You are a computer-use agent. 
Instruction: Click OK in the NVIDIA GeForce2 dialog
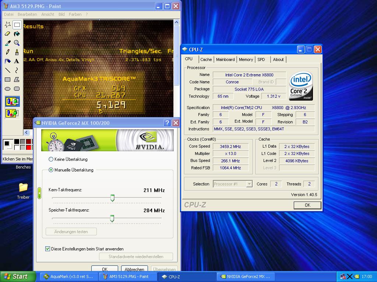(x=105, y=269)
